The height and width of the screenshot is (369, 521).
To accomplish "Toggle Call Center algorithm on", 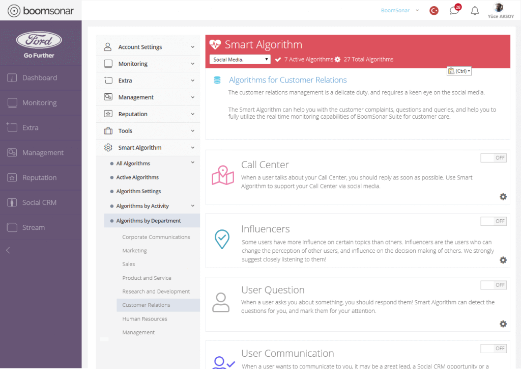I will [494, 157].
